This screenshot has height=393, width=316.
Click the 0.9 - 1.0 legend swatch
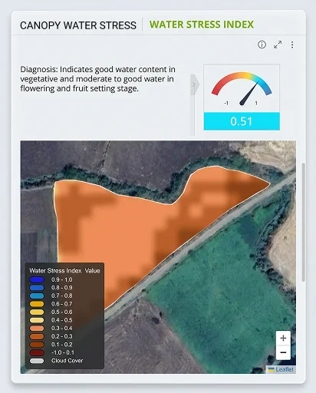tap(37, 279)
